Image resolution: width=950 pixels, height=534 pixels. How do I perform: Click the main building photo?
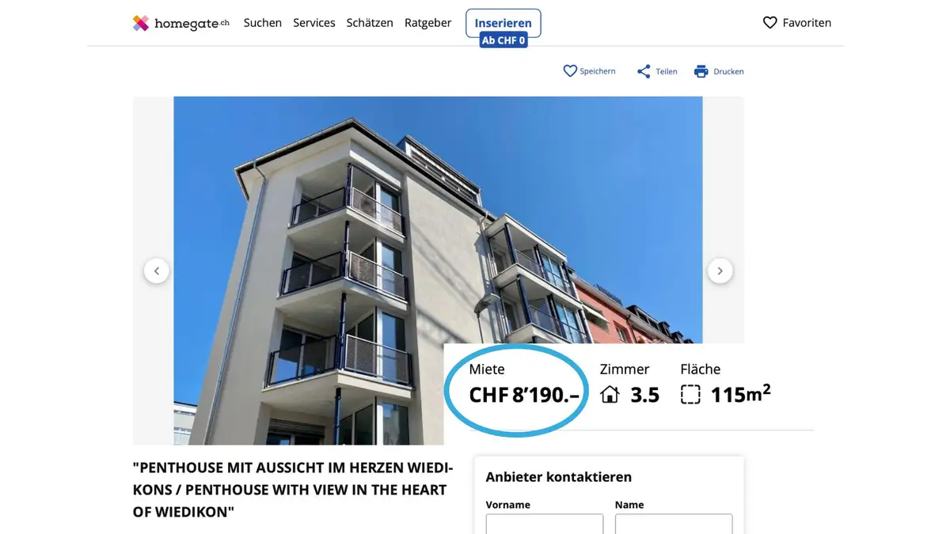coord(438,237)
